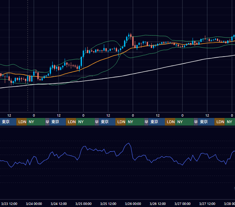The image size is (235, 207).
Task: Click the 3/23 12:00 date label
Action: coord(9,204)
